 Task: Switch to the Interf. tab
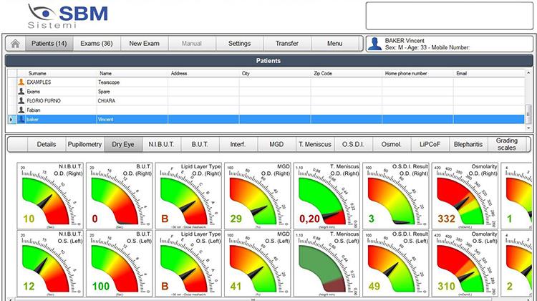coord(238,144)
